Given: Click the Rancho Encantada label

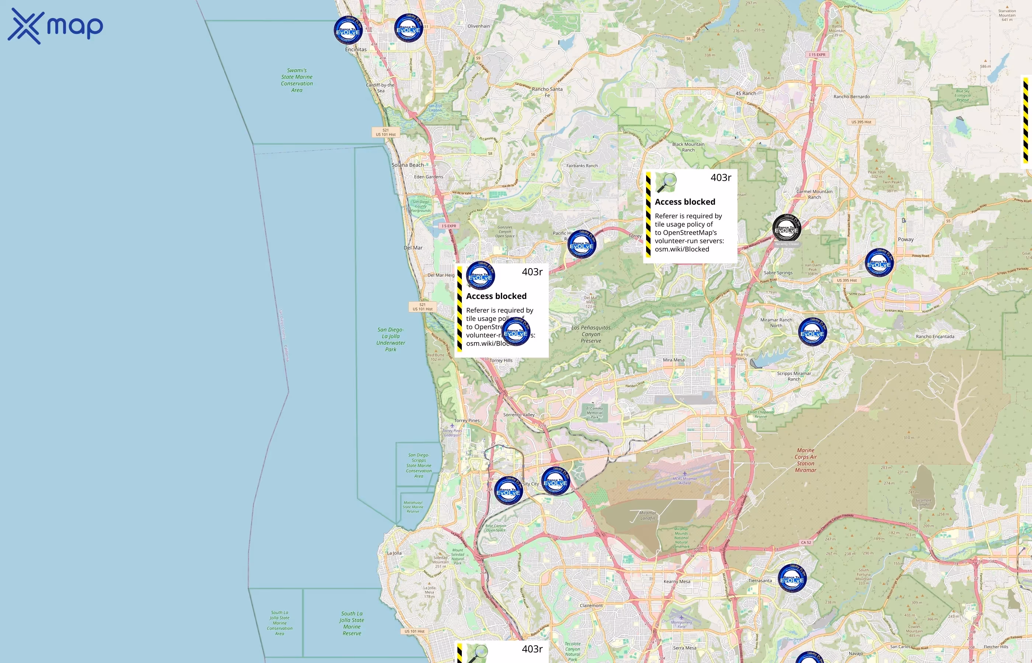Looking at the screenshot, I should (x=935, y=337).
